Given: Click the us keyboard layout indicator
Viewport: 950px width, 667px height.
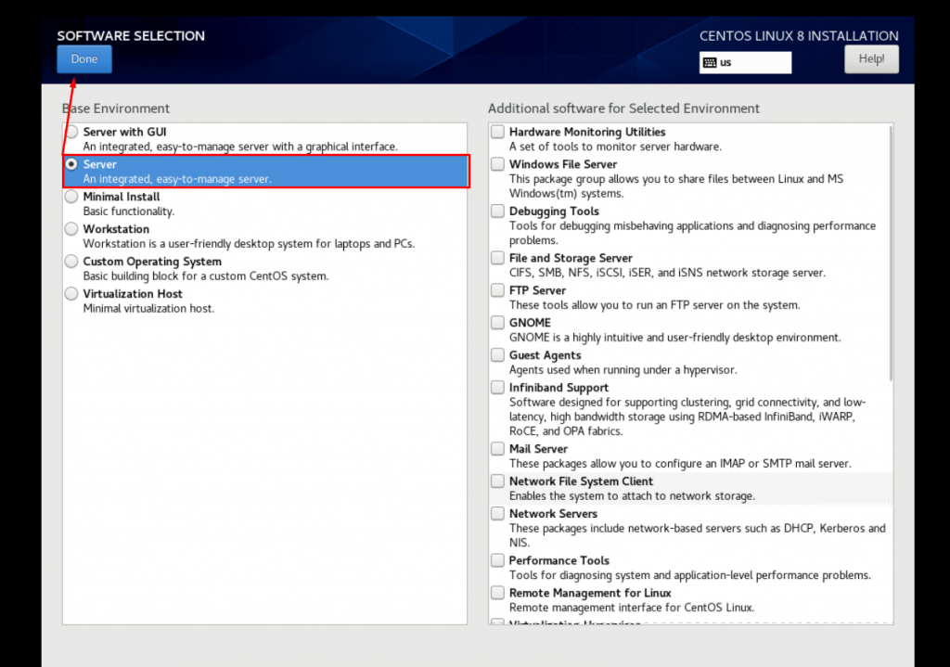Looking at the screenshot, I should pos(745,62).
